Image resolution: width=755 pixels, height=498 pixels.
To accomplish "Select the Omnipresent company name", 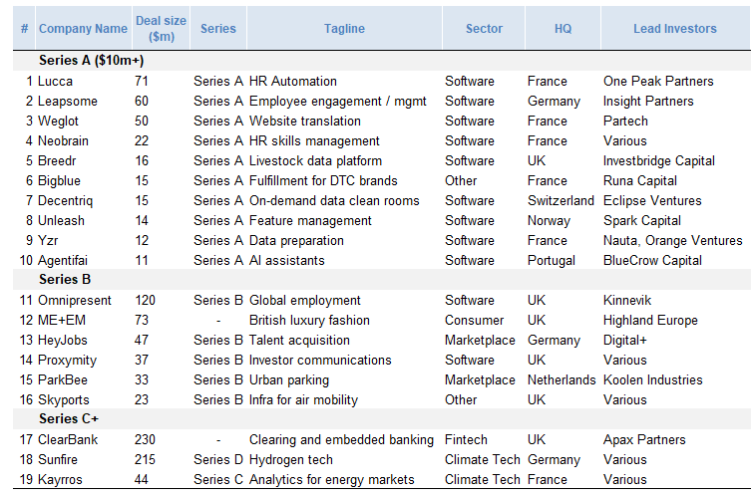I will pos(75,301).
